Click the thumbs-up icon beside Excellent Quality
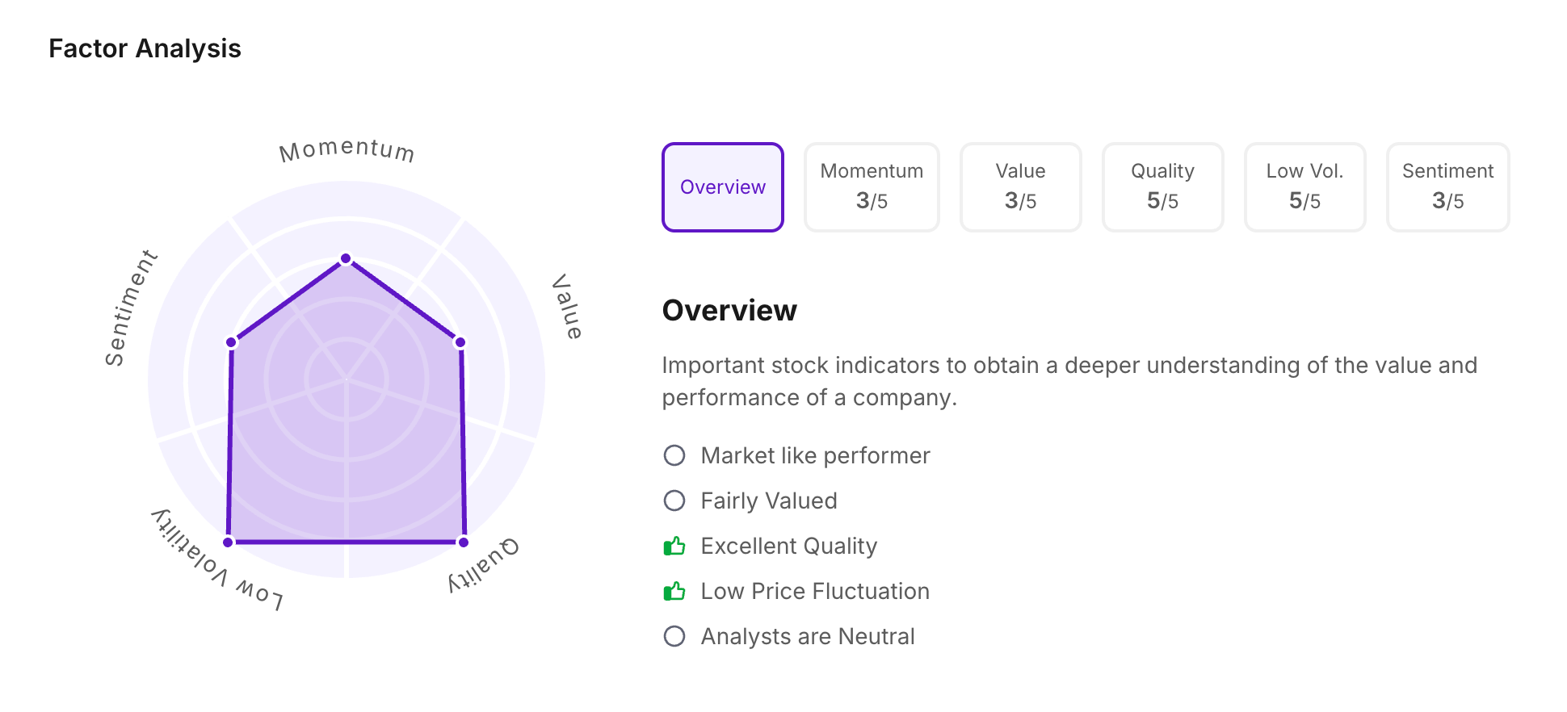The width and height of the screenshot is (1567, 712). click(x=674, y=547)
